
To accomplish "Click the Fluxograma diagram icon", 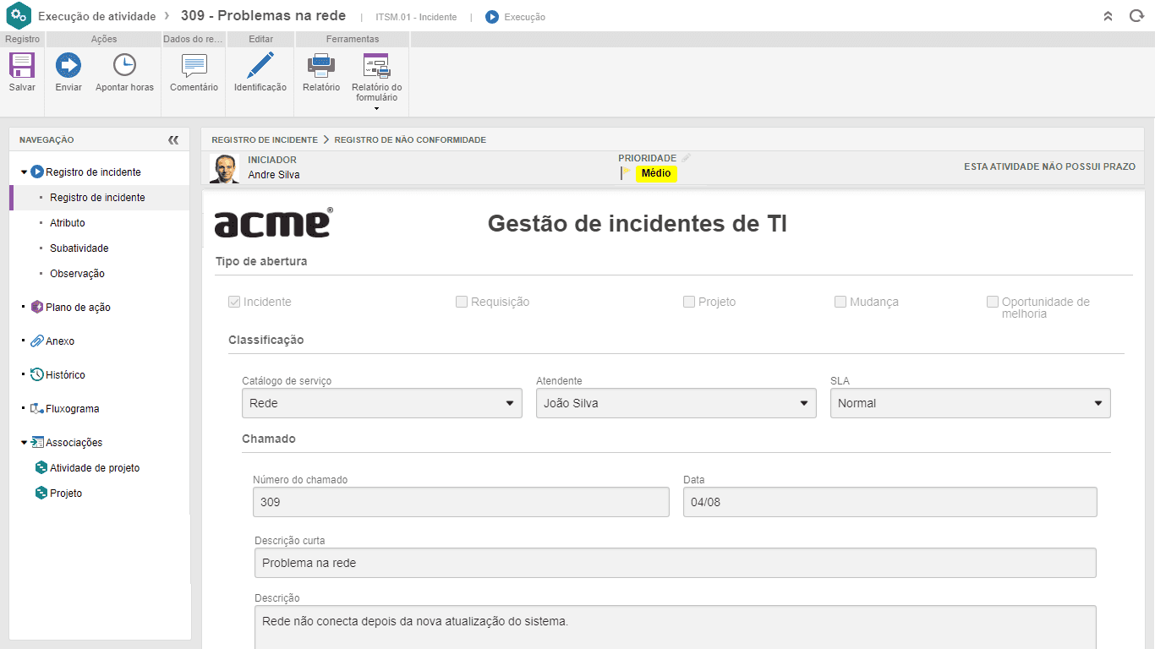I will pos(37,408).
